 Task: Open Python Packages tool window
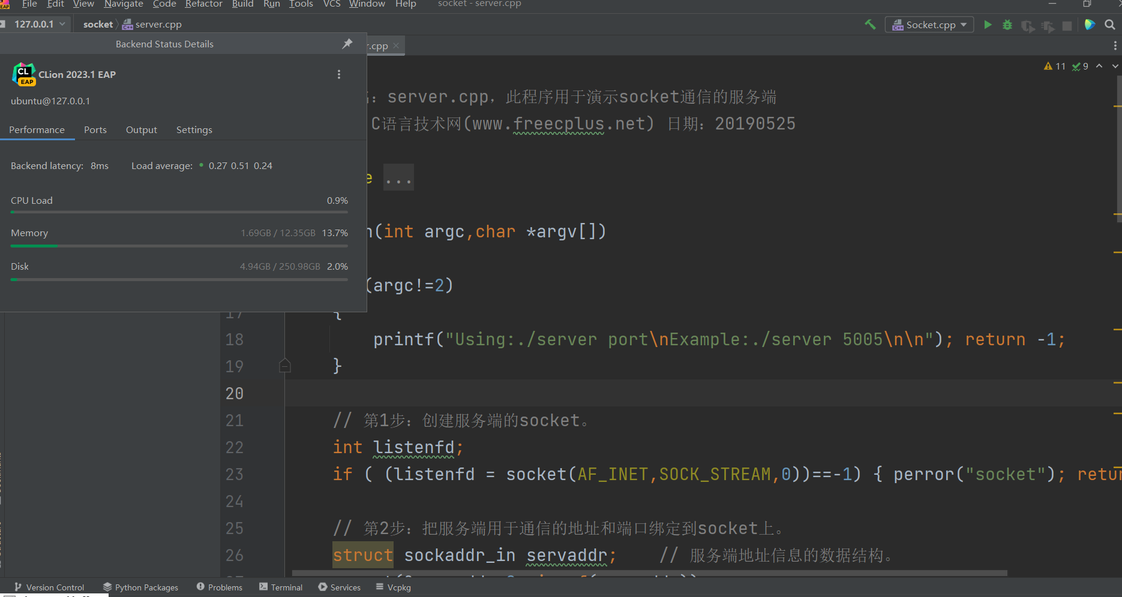[140, 587]
